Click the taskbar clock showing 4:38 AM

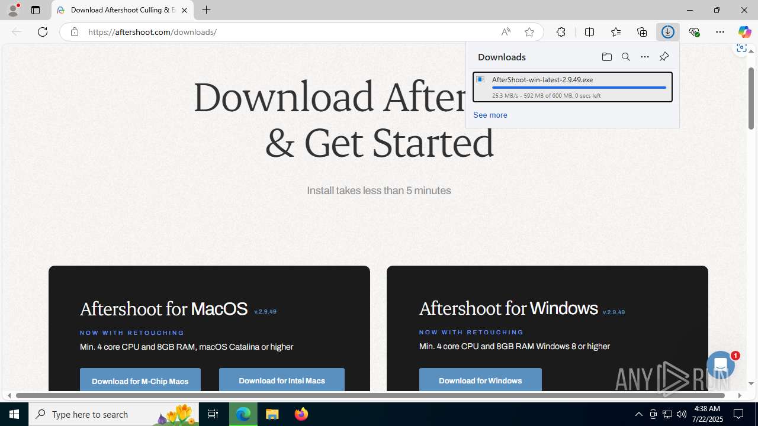pyautogui.click(x=707, y=414)
